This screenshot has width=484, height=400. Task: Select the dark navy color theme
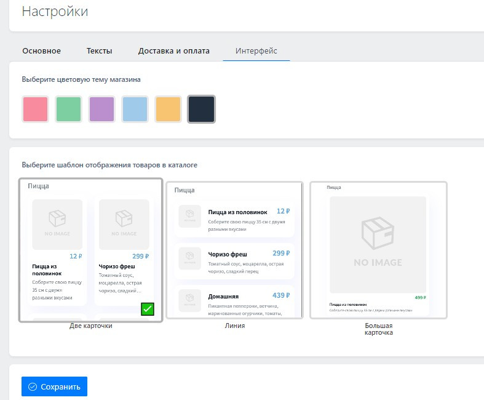point(201,110)
